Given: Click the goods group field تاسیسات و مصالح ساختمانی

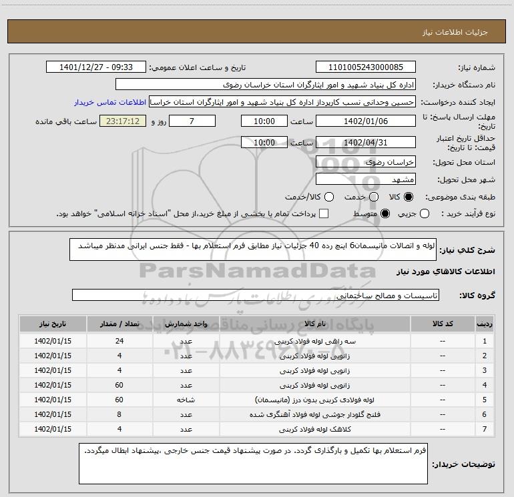Looking at the screenshot, I should [x=256, y=295].
